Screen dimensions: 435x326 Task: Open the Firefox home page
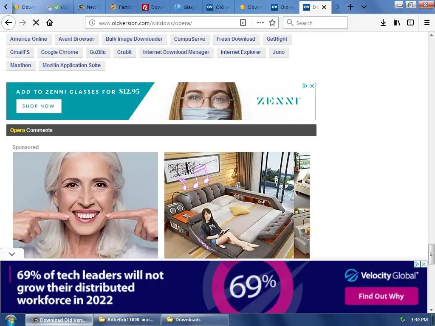[50, 23]
